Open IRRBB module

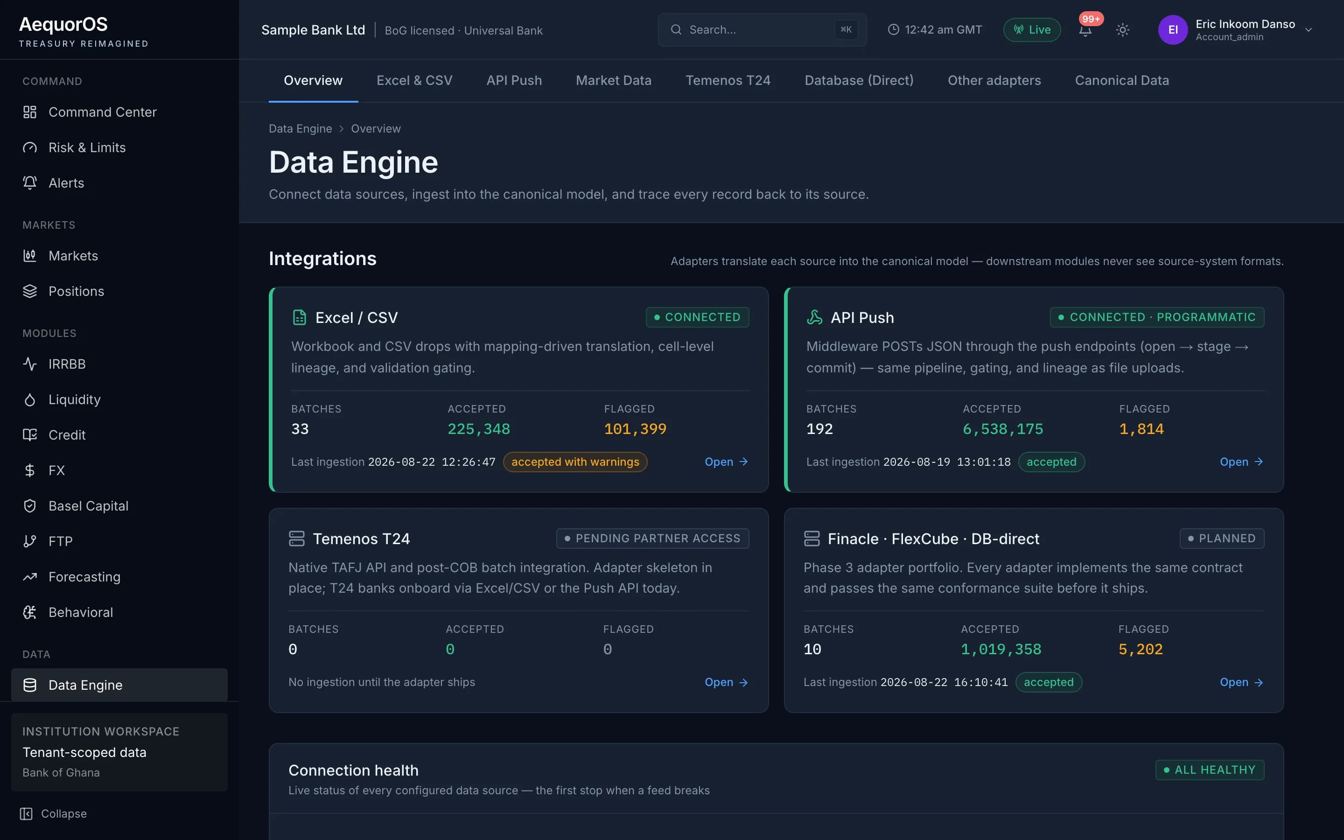pos(119,364)
